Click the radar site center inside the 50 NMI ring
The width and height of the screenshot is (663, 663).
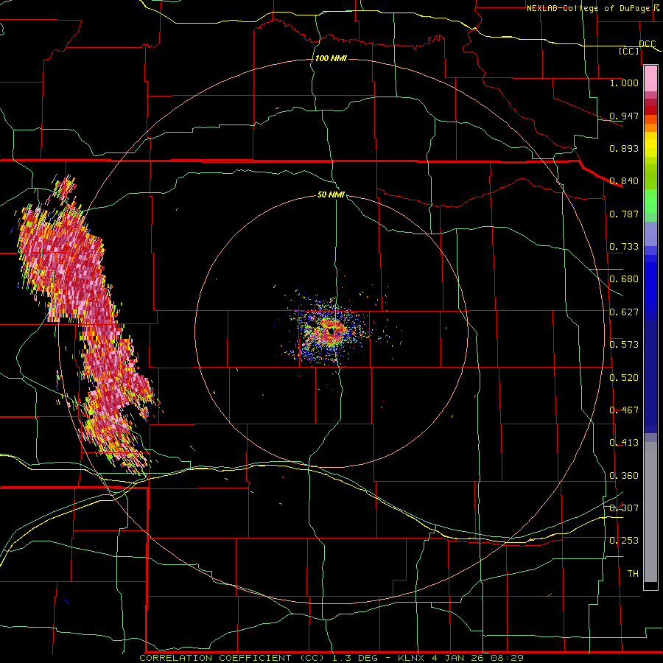(x=332, y=331)
